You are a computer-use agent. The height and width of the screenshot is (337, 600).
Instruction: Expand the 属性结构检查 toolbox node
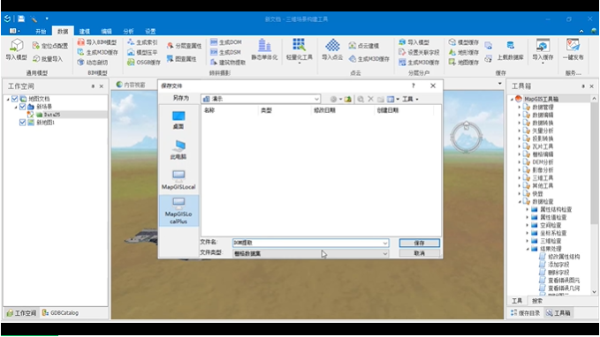(528, 209)
